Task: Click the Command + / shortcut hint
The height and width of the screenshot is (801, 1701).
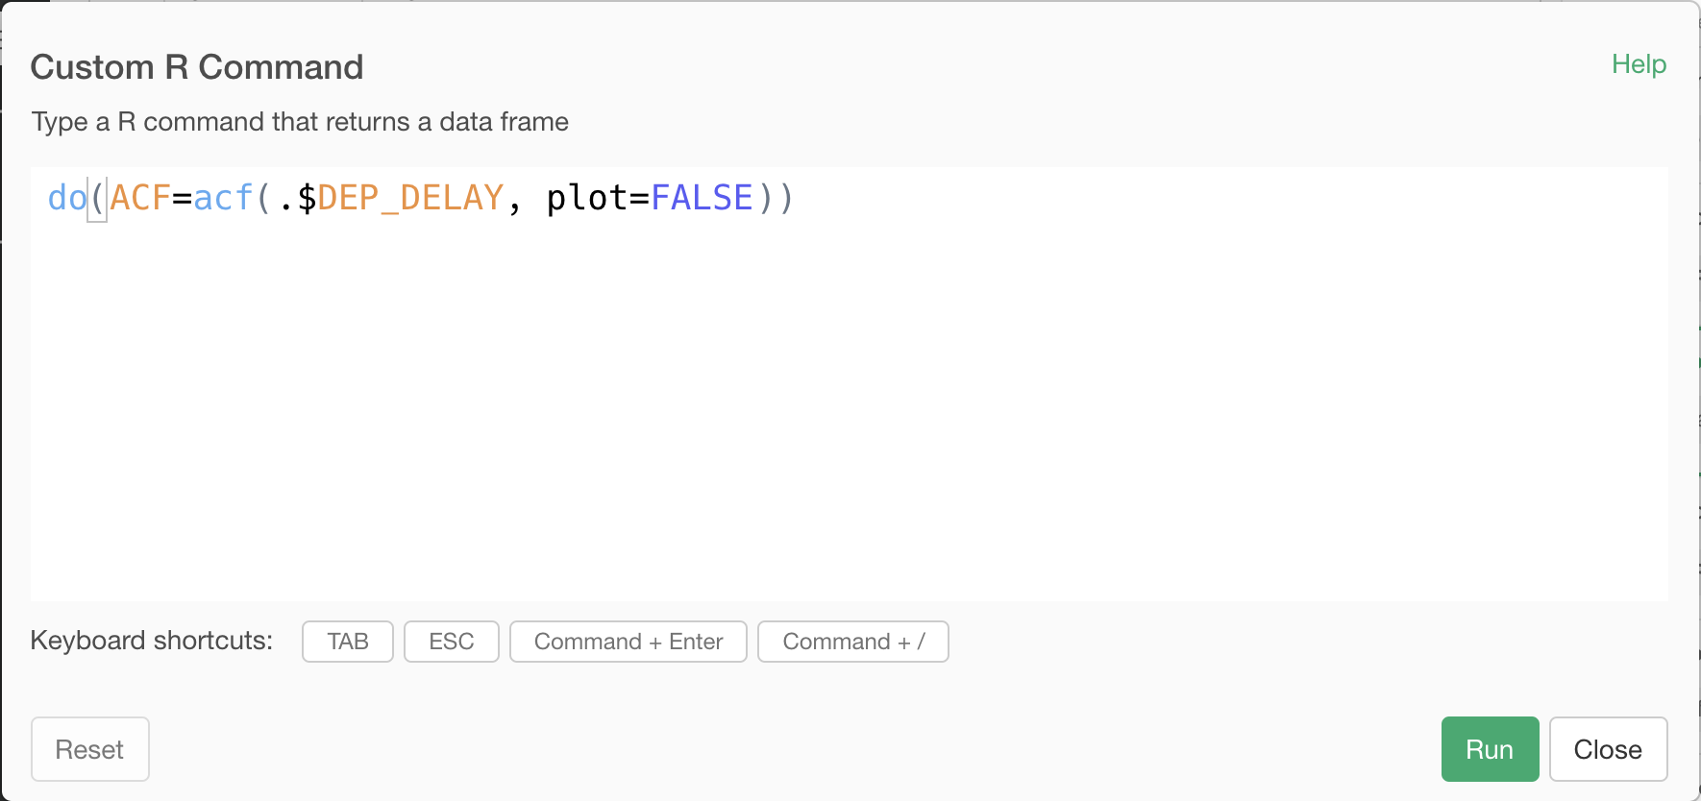Action: tap(853, 642)
